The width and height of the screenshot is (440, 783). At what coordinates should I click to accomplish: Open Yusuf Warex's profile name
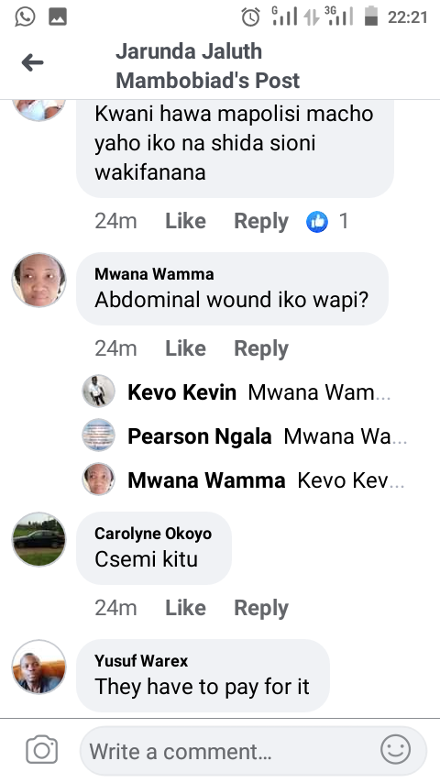tap(141, 661)
